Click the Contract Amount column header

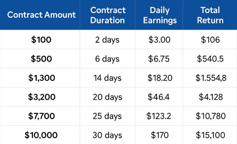pyautogui.click(x=41, y=15)
